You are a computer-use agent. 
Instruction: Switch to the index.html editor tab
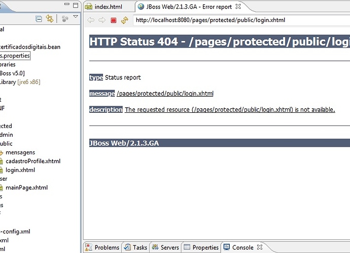pyautogui.click(x=109, y=7)
